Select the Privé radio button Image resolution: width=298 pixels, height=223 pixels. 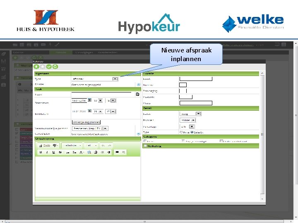click(x=181, y=132)
